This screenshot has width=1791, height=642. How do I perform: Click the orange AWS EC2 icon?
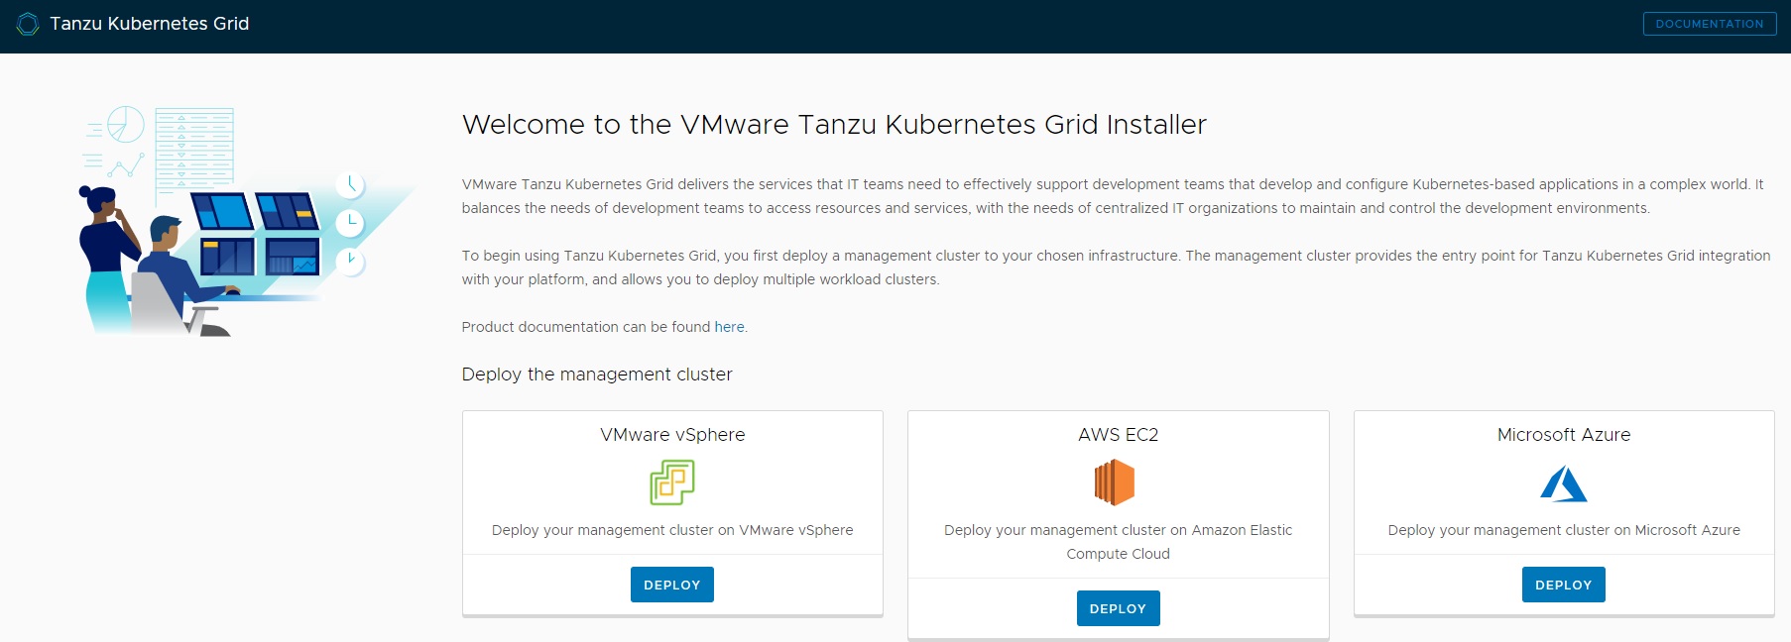pos(1117,483)
